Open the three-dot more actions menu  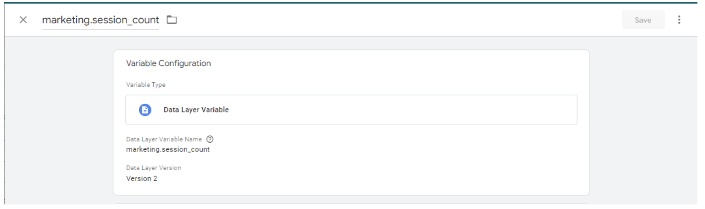[679, 20]
